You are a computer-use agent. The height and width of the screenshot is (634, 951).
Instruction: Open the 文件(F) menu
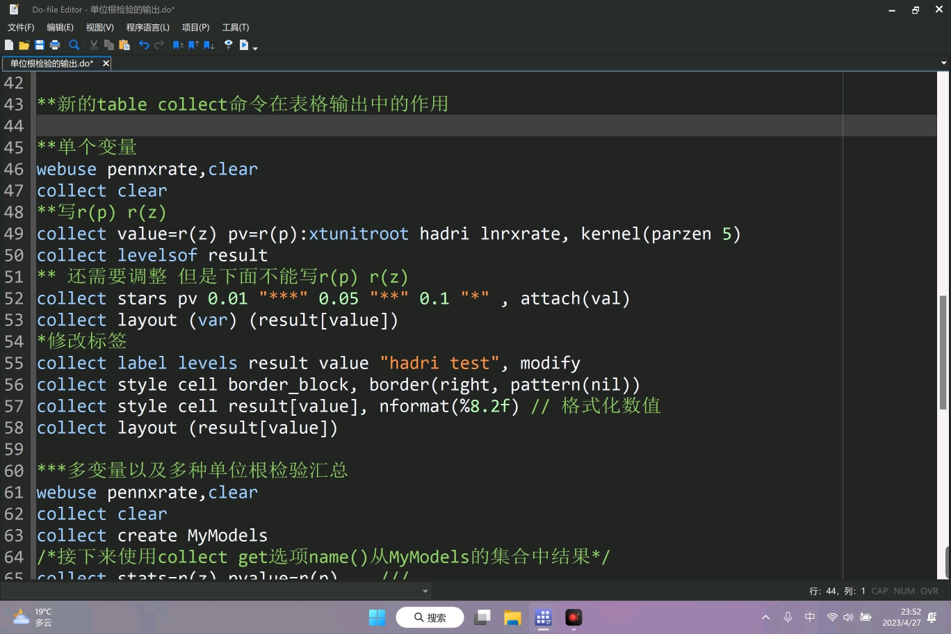(x=21, y=27)
